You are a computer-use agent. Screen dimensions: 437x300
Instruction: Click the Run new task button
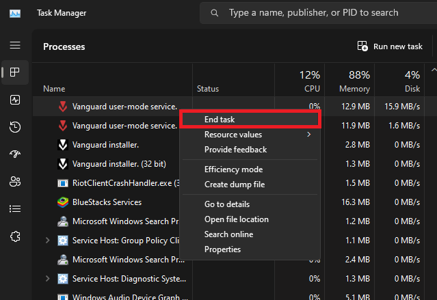(390, 46)
